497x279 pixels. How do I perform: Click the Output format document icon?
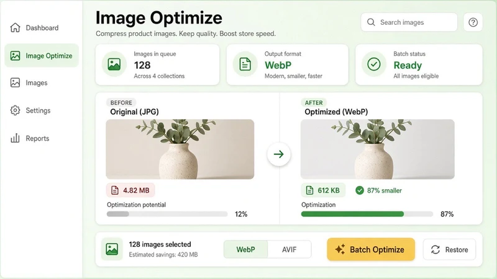coord(245,64)
